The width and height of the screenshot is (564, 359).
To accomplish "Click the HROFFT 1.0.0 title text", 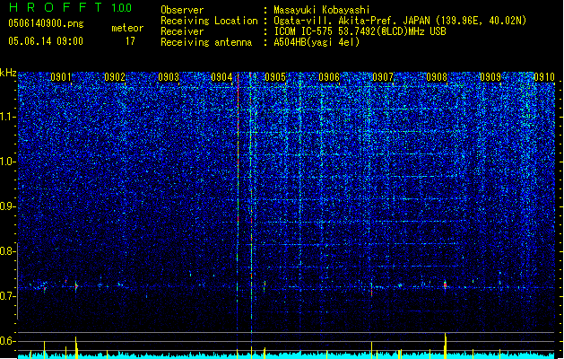I will pos(70,7).
